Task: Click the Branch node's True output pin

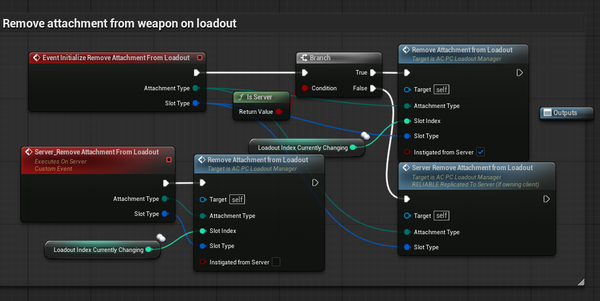Action: (372, 73)
